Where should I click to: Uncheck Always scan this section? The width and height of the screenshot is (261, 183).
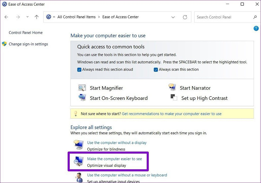coord(156,70)
